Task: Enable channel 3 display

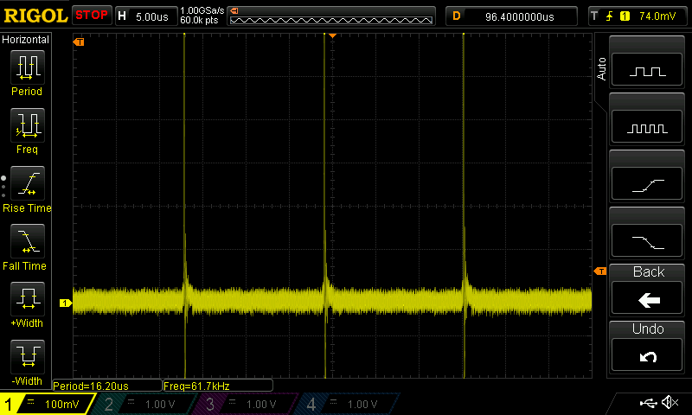Action: pos(246,405)
